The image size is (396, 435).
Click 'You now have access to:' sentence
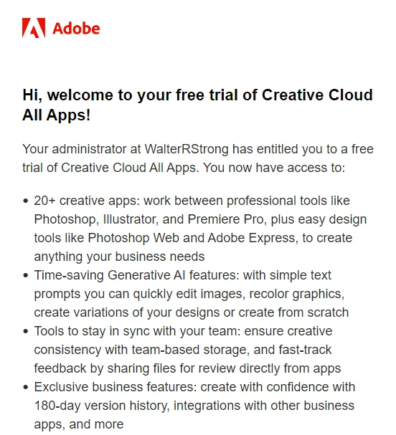(x=274, y=168)
